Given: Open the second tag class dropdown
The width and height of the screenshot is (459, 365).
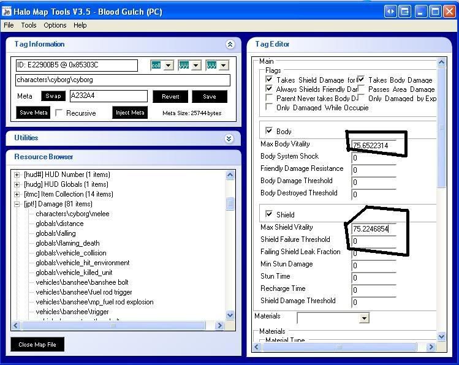Looking at the screenshot, I should tap(196, 65).
